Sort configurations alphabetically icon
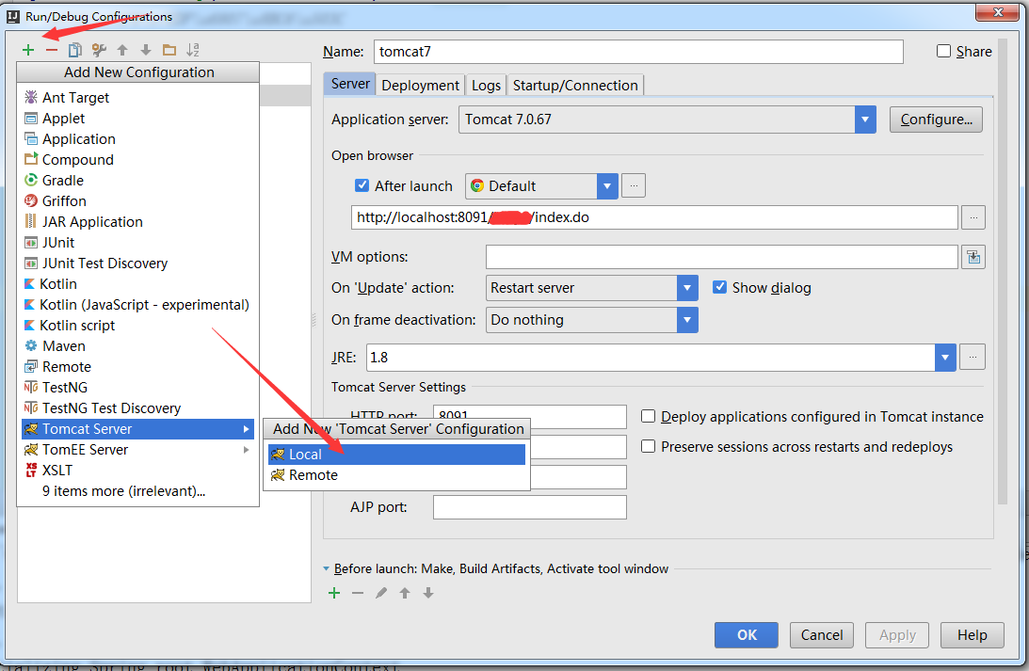 tap(193, 50)
